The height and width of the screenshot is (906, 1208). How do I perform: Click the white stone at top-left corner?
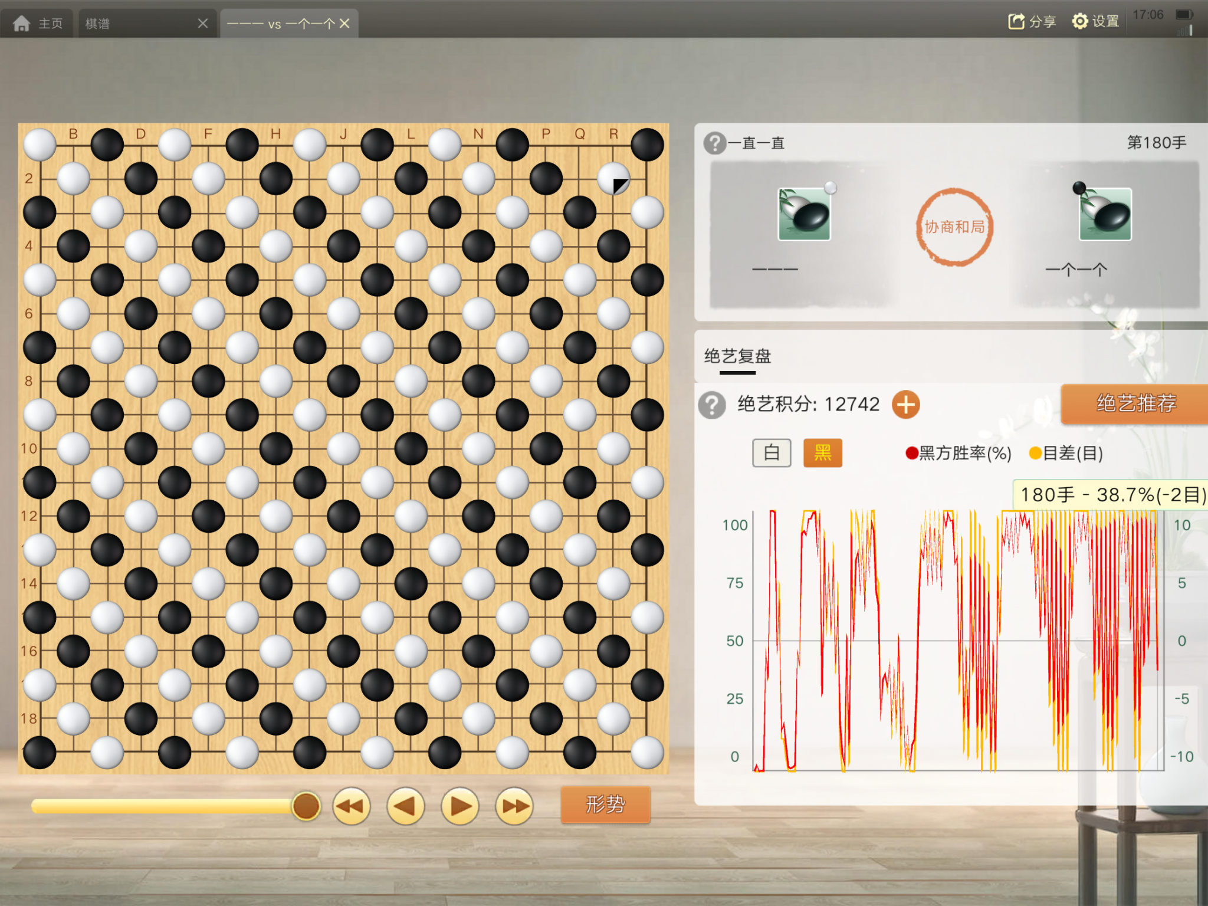click(40, 145)
